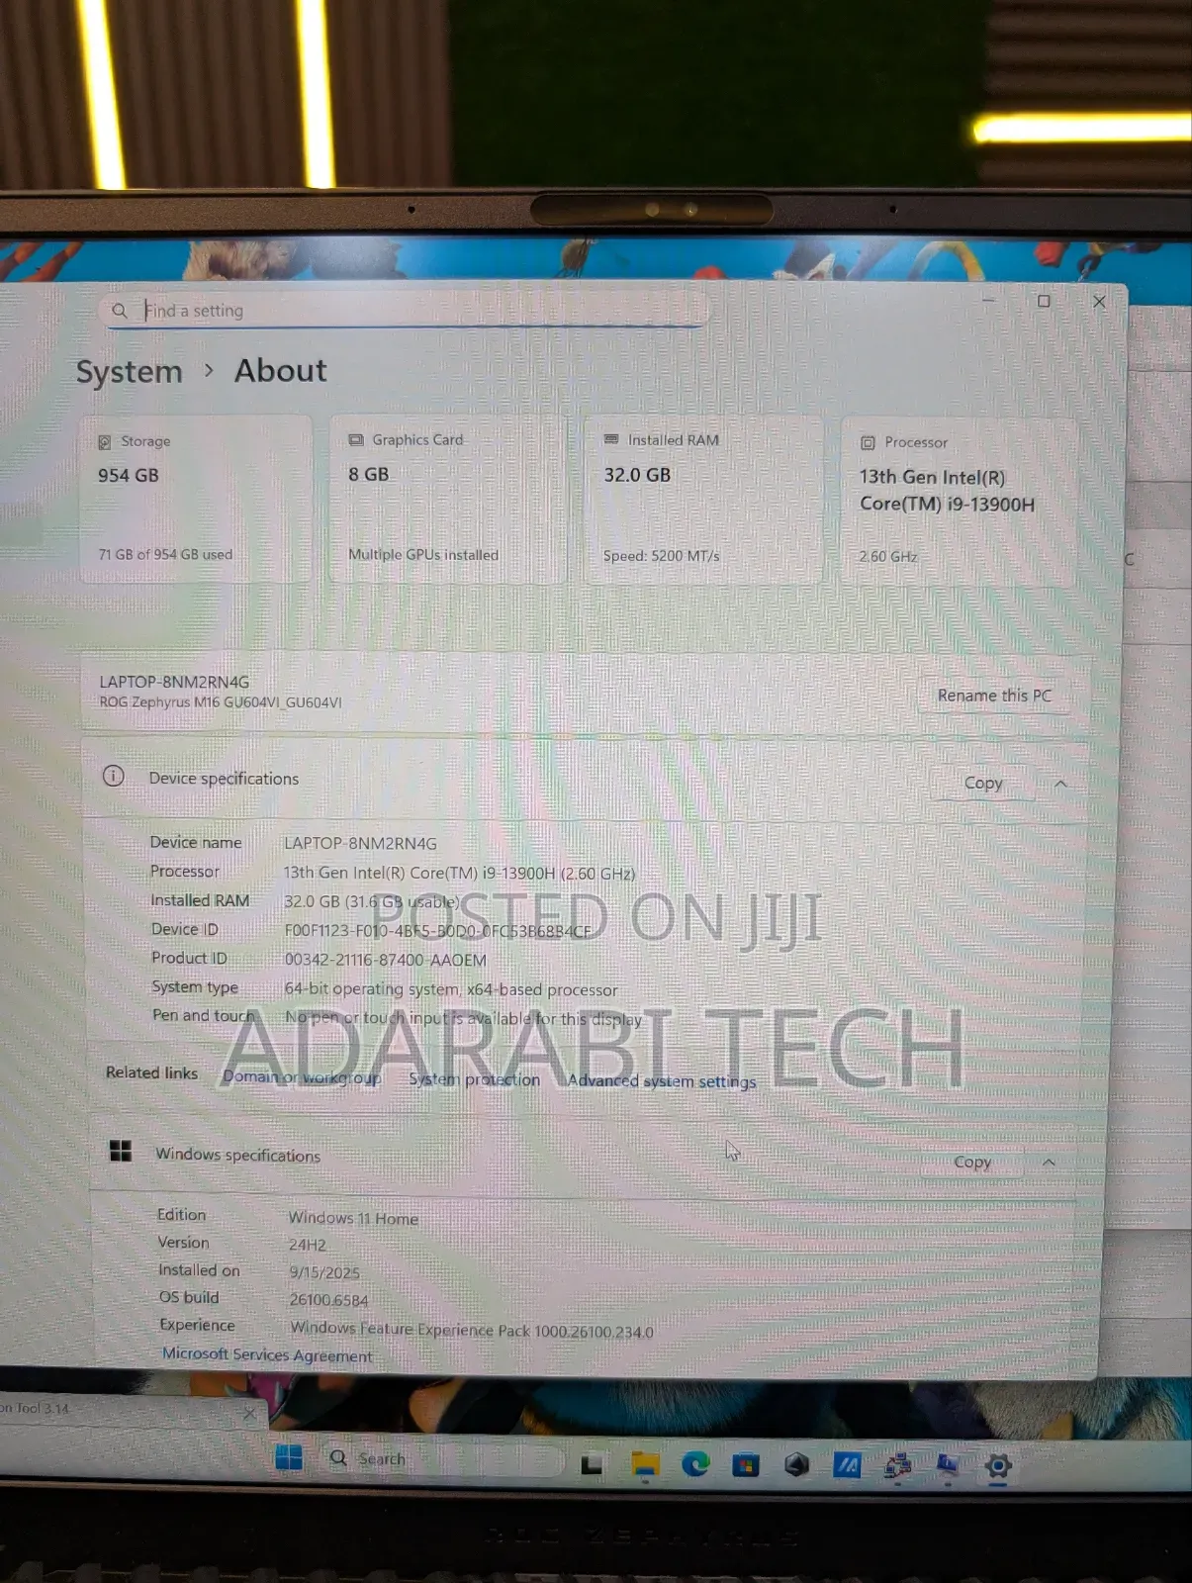Open the Graphics Card 8 GB card
1192x1583 pixels.
(x=448, y=498)
